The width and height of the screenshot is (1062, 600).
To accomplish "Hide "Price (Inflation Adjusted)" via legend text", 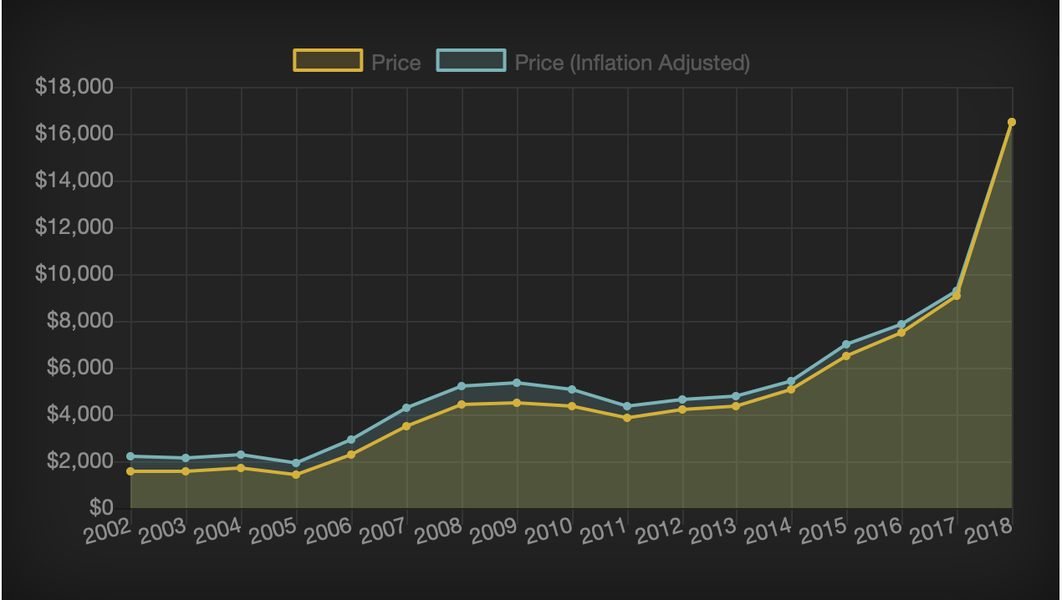I will click(x=631, y=63).
